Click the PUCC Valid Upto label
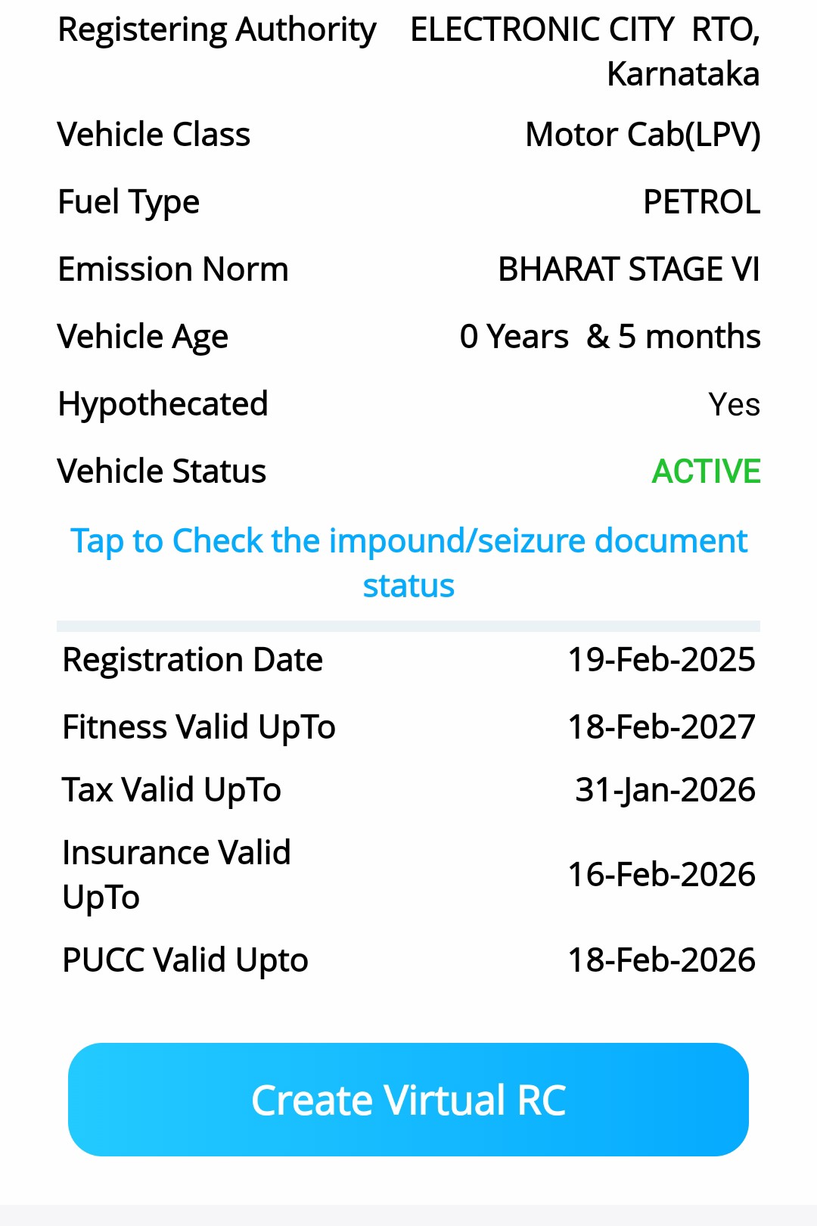The width and height of the screenshot is (817, 1226). pos(185,960)
